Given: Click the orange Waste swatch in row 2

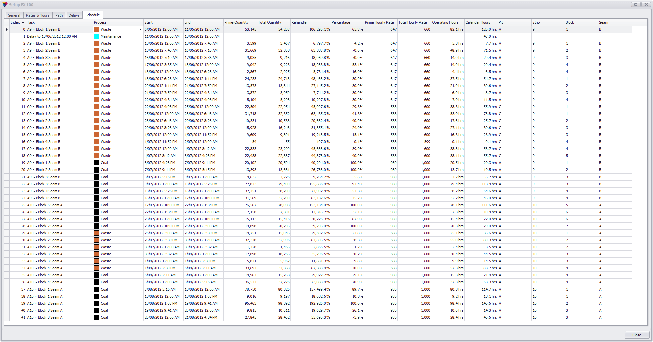Looking at the screenshot, I should (97, 43).
